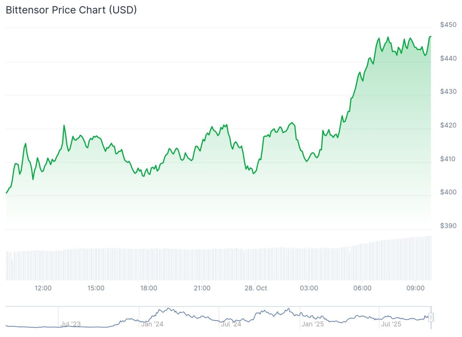Screen dimensions: 462x337
Task: Click the Bittensor Price Chart (USD) title
Action: tap(71, 10)
